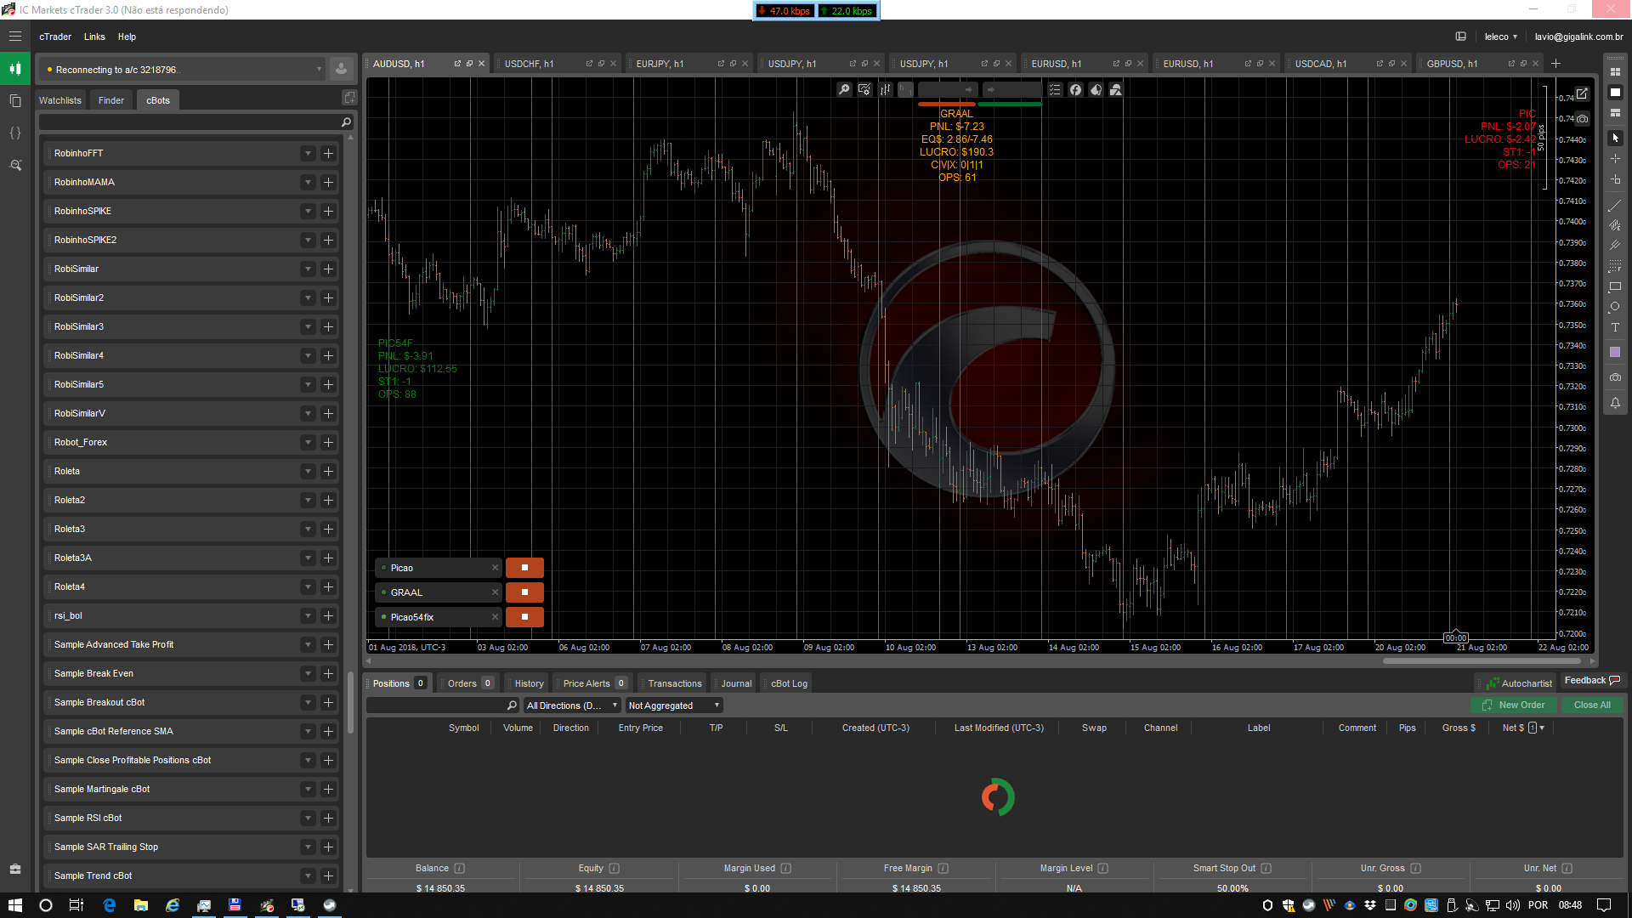
Task: Open the cBot Log tab
Action: point(789,683)
